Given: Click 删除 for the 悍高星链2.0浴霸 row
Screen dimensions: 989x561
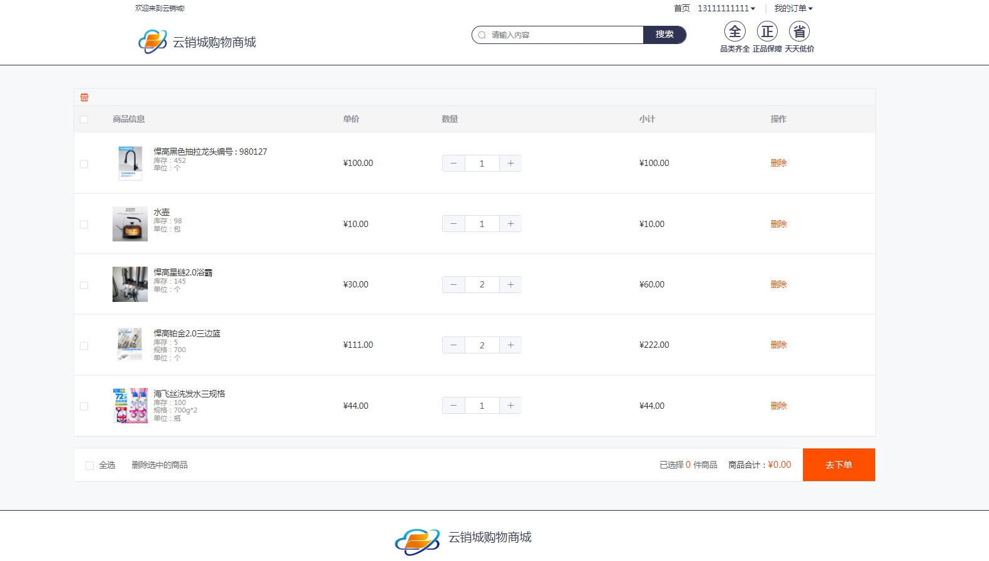Looking at the screenshot, I should point(778,284).
